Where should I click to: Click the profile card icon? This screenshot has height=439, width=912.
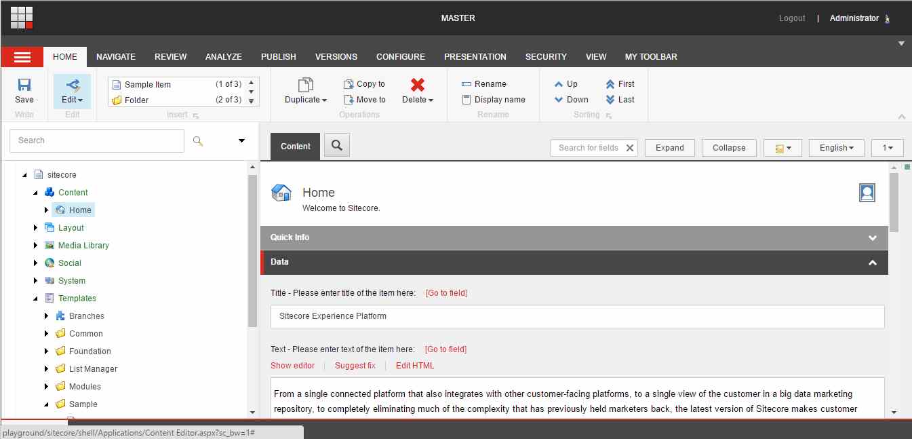point(867,193)
